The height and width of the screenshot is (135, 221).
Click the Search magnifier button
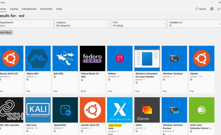(201, 9)
